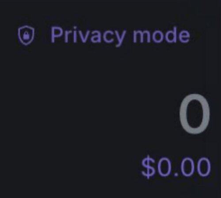Click the word mode in Privacy mode
221x198 pixels.
click(161, 35)
